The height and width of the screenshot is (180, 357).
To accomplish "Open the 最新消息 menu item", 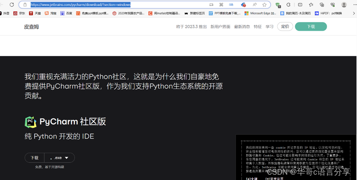I will 242,27.
